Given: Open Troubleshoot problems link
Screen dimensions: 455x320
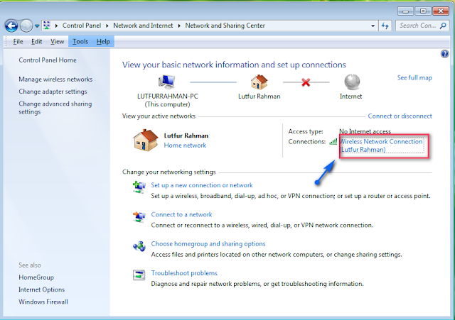Looking at the screenshot, I should point(184,273).
